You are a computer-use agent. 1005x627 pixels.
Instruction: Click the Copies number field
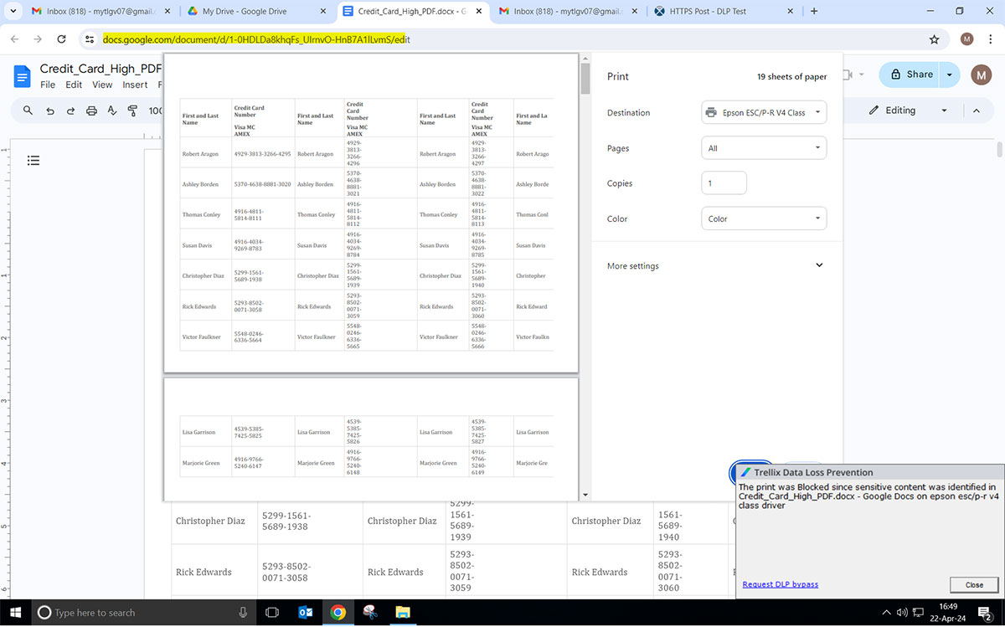[724, 183]
